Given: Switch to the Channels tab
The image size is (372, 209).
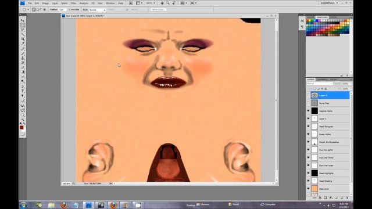Looking at the screenshot, I should pos(322,80).
